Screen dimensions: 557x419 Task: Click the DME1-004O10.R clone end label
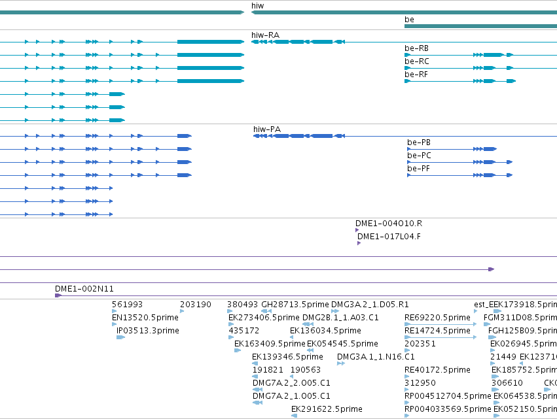click(389, 224)
